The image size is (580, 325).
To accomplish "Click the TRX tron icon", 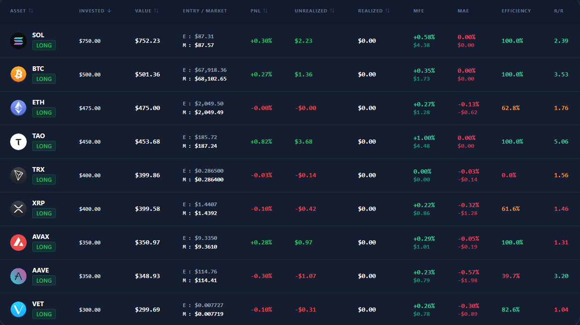I will (18, 175).
